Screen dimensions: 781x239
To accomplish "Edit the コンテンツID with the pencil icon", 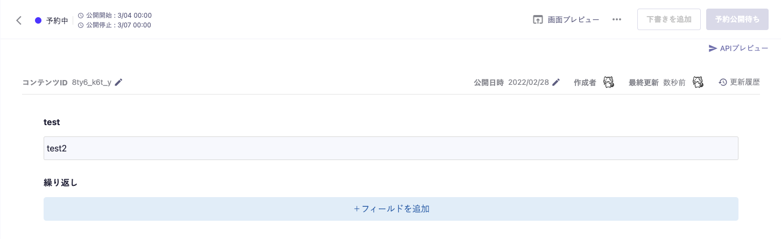I will tap(119, 82).
